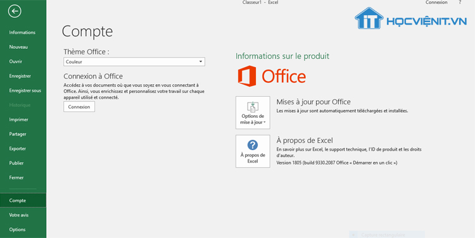The image size is (475, 238).
Task: Open Excel Options from the sidebar
Action: click(x=17, y=230)
